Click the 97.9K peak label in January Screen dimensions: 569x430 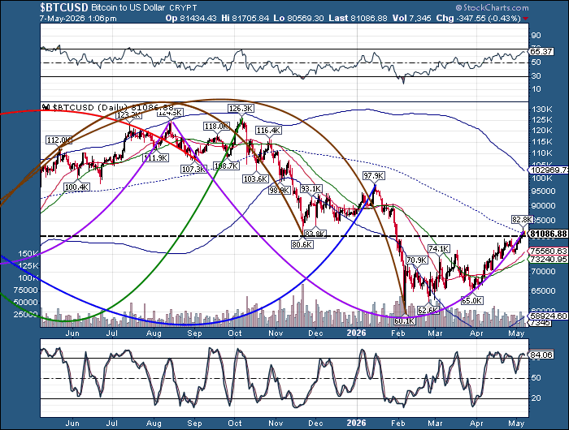(x=373, y=176)
